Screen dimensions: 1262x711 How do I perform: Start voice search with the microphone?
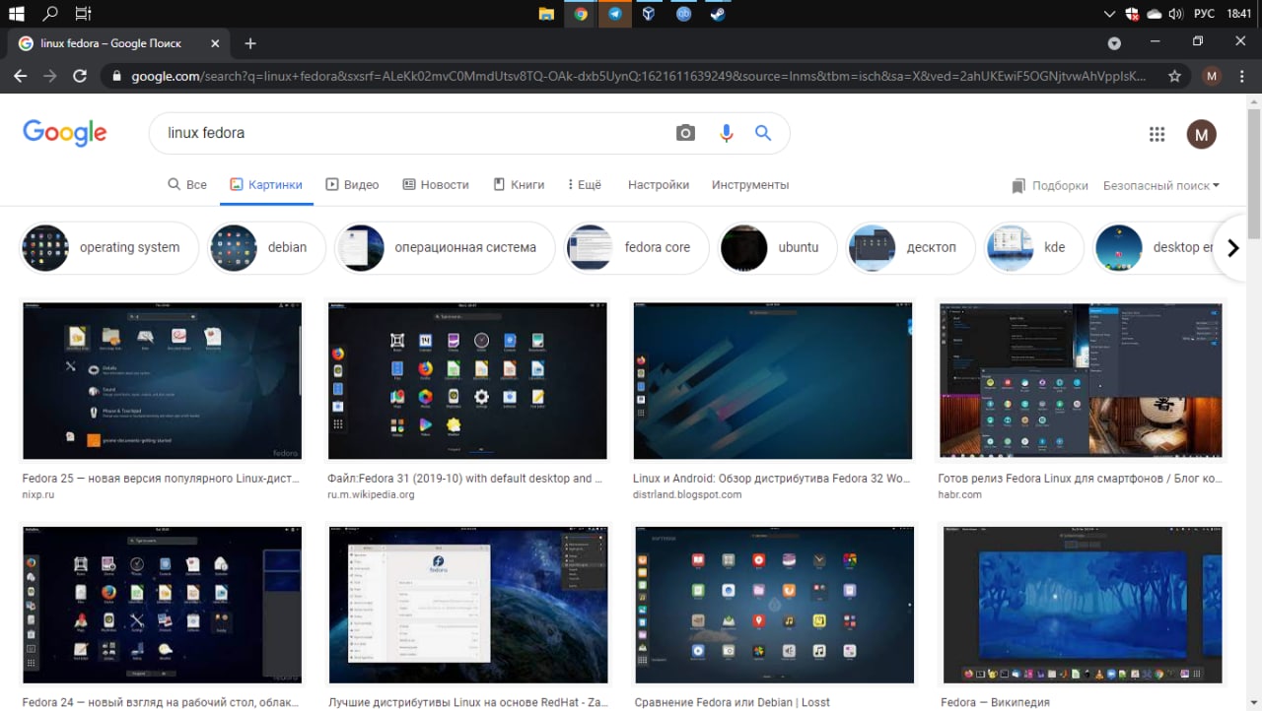pos(727,133)
